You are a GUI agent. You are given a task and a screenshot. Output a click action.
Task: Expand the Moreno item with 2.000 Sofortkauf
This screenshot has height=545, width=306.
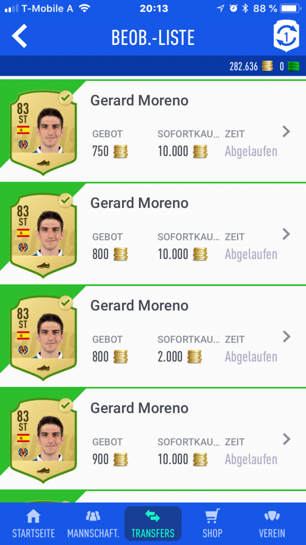tap(286, 337)
